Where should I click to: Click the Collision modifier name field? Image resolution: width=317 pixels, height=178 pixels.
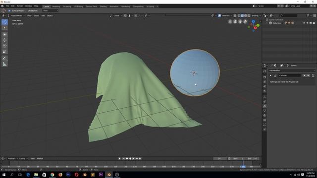click(x=289, y=76)
